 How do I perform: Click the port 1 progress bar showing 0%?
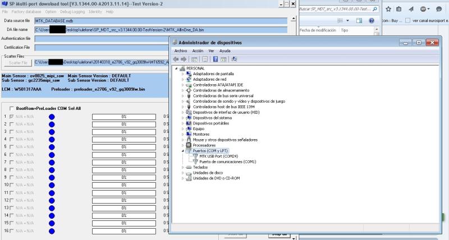point(124,117)
